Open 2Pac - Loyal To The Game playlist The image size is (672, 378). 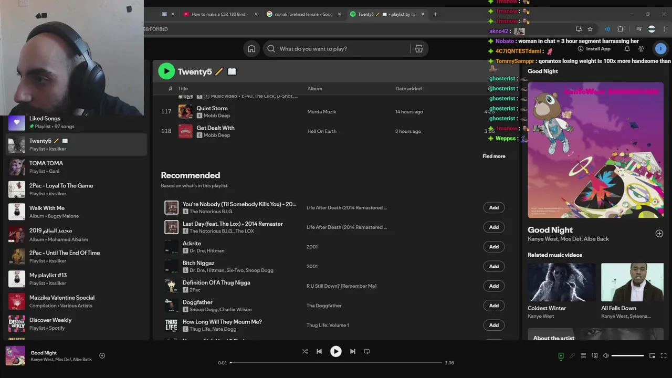(76, 190)
